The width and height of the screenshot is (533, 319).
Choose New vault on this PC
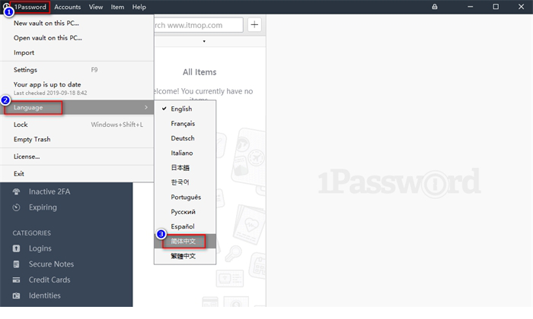tap(77, 23)
